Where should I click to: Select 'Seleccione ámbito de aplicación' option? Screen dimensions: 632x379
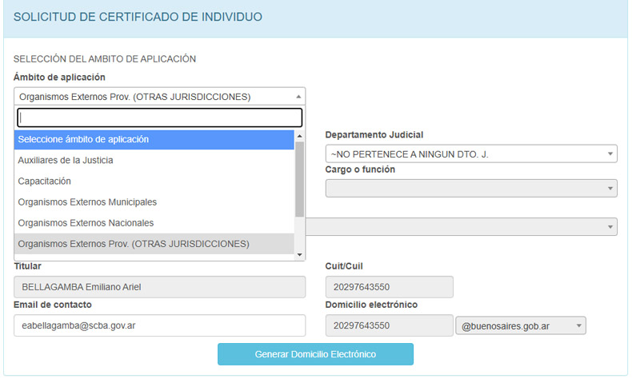tap(154, 139)
